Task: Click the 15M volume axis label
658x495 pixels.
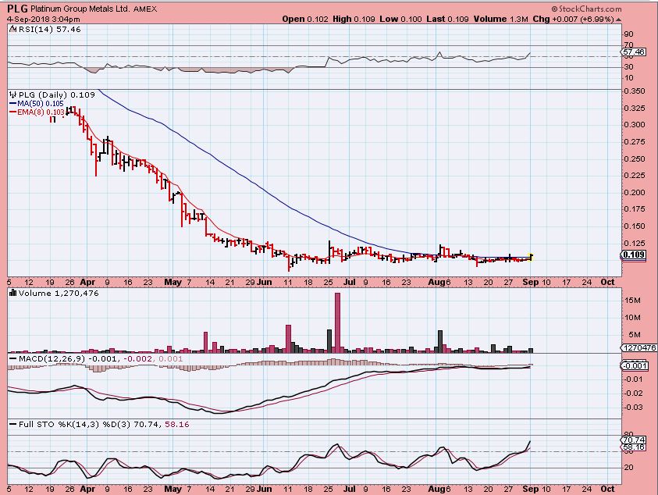Action: point(632,301)
